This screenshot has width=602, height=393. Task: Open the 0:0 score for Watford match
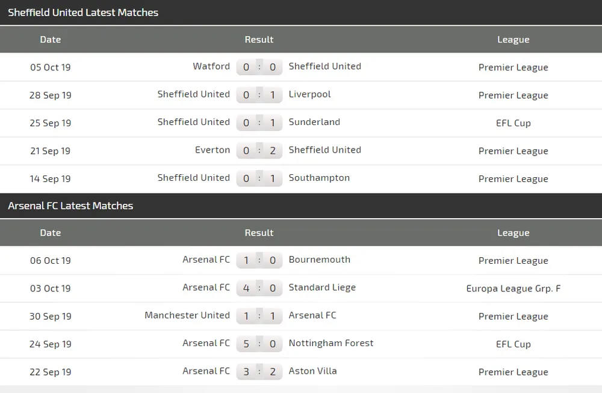[x=259, y=67]
